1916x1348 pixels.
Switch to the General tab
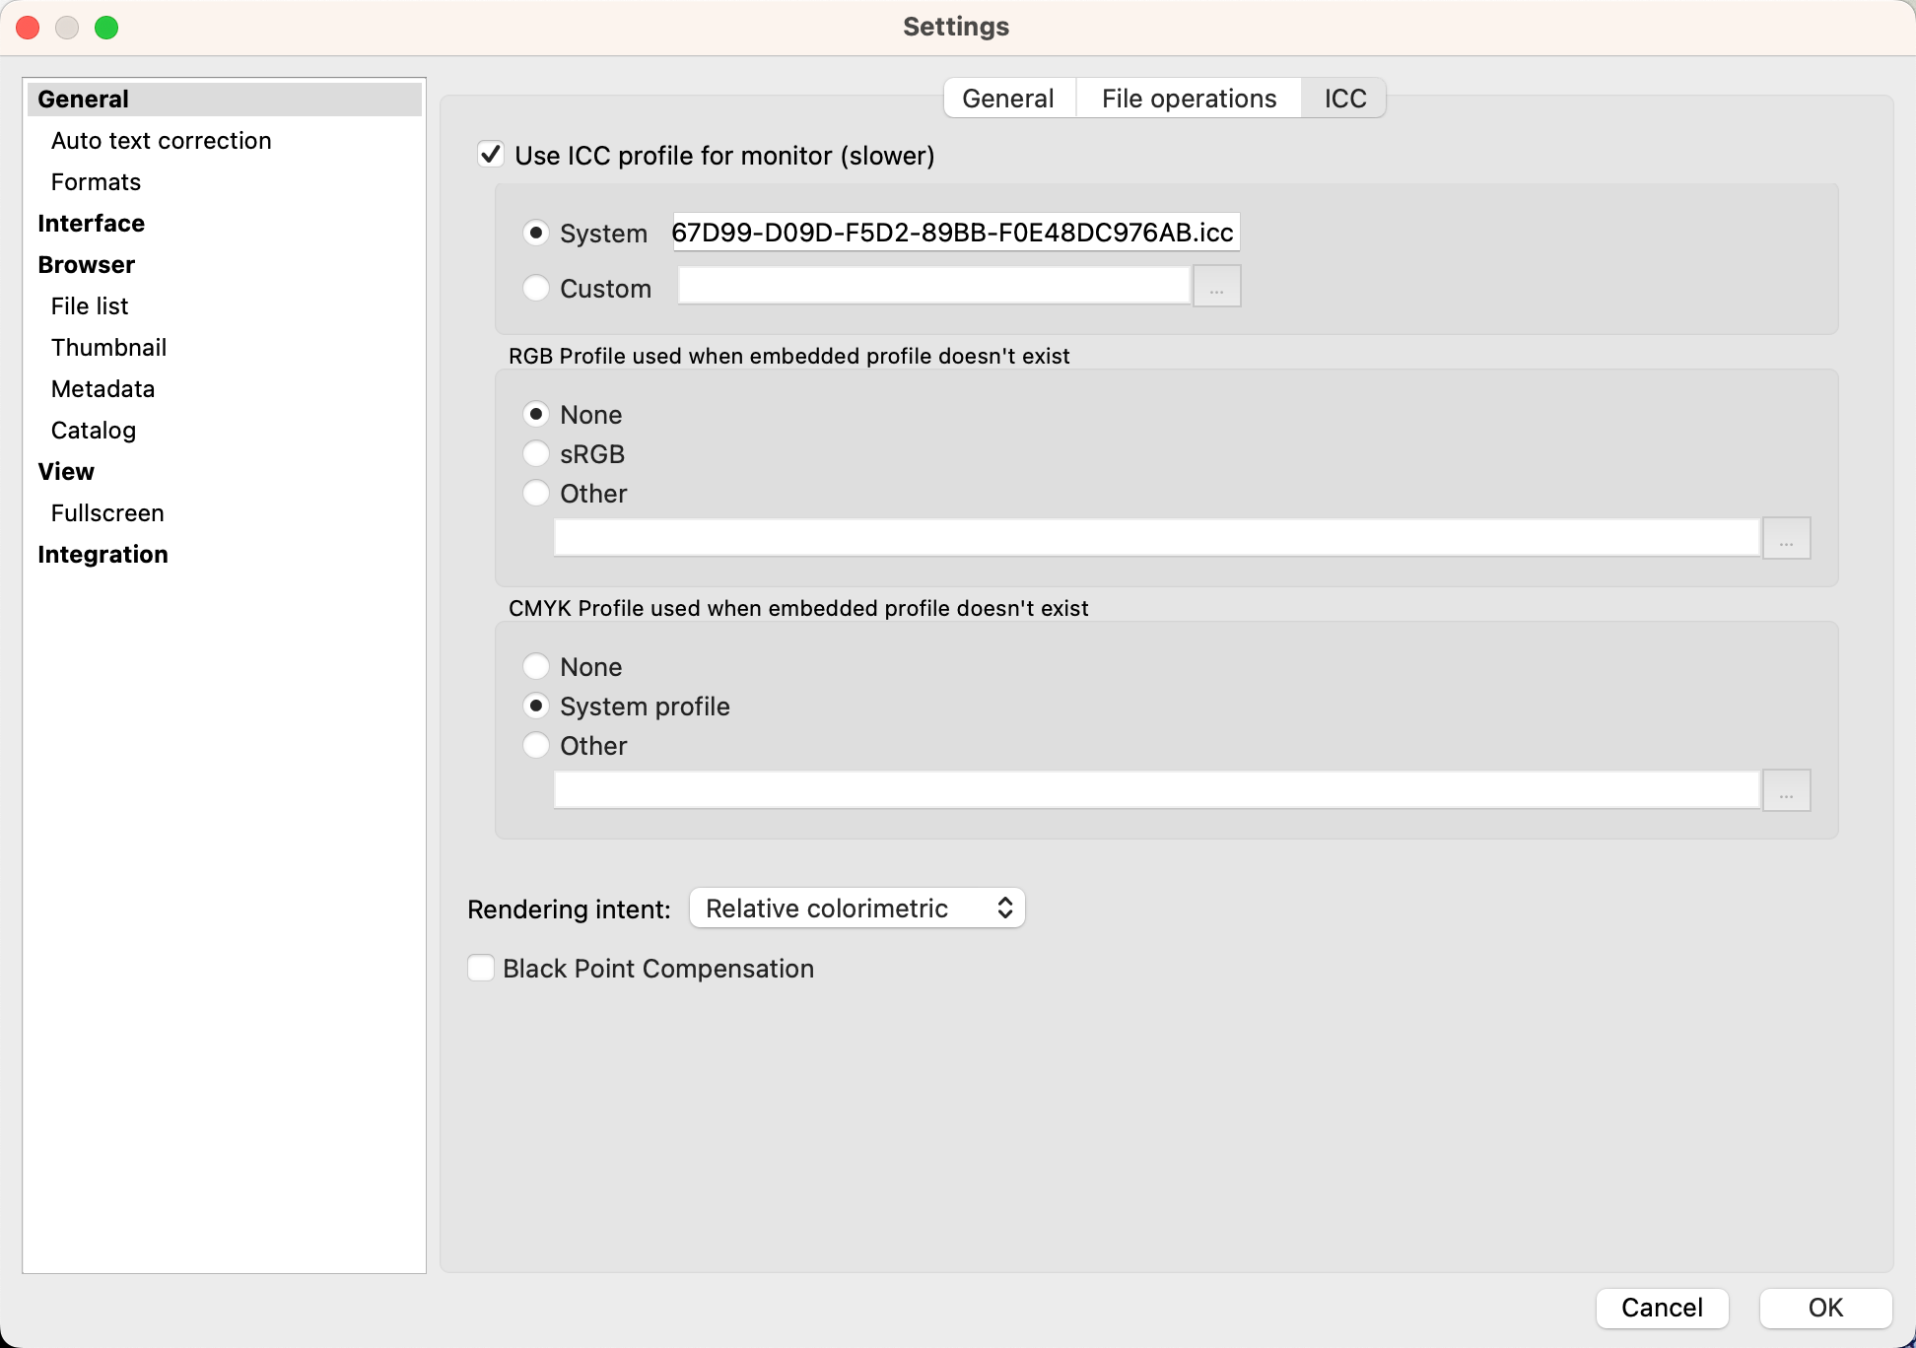click(x=1007, y=99)
